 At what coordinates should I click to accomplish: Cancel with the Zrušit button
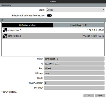pyautogui.click(x=100, y=96)
